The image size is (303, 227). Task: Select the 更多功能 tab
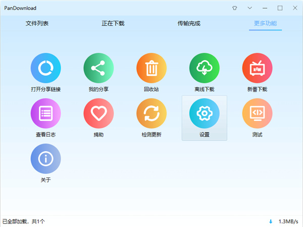[265, 24]
